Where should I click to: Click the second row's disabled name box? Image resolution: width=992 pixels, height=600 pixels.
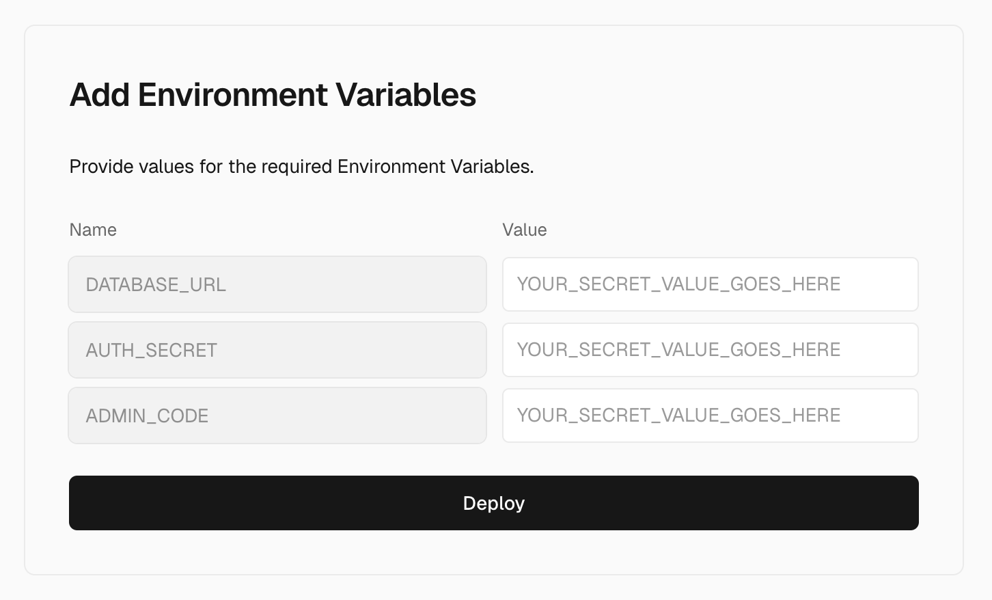(x=277, y=350)
